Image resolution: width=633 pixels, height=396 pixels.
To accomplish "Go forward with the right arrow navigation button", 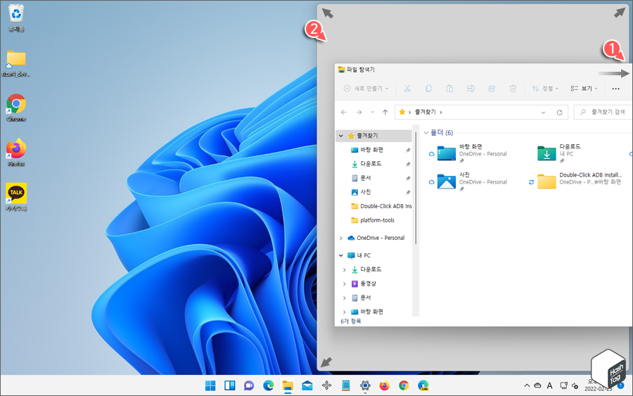I will coord(359,113).
